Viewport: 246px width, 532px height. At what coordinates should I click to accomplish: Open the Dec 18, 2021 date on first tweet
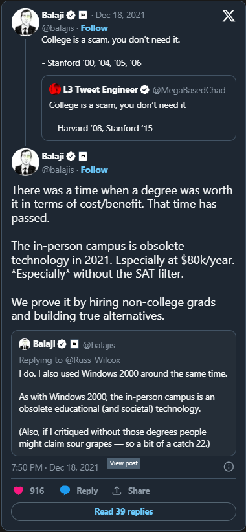tap(120, 16)
